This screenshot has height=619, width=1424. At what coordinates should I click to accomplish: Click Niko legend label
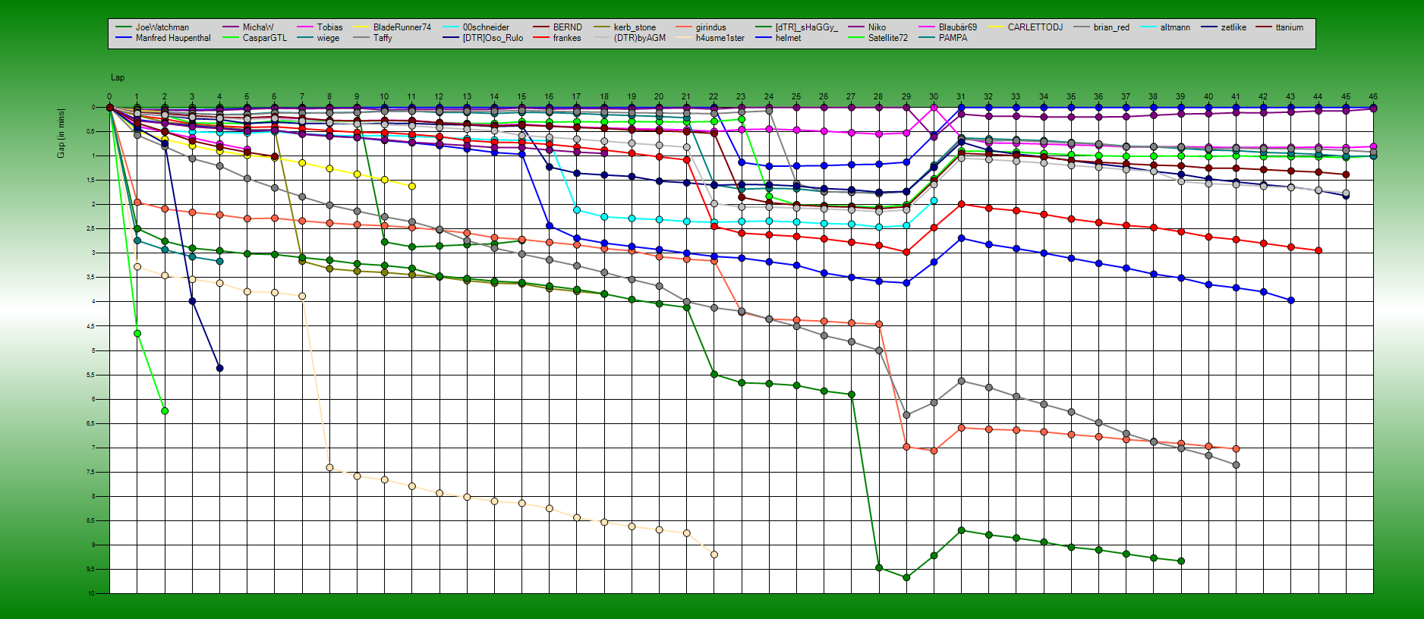click(877, 27)
